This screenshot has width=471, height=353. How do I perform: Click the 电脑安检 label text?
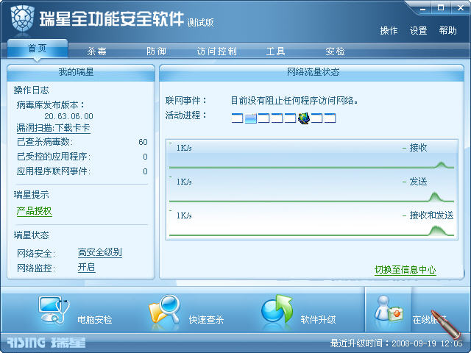click(95, 320)
